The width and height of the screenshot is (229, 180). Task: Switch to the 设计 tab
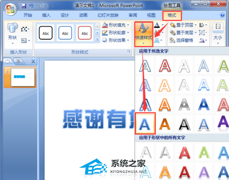(x=65, y=15)
